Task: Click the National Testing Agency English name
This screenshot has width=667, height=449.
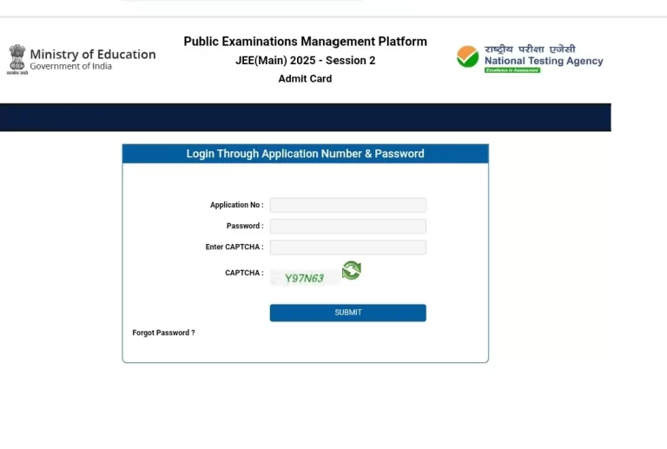Action: click(544, 62)
